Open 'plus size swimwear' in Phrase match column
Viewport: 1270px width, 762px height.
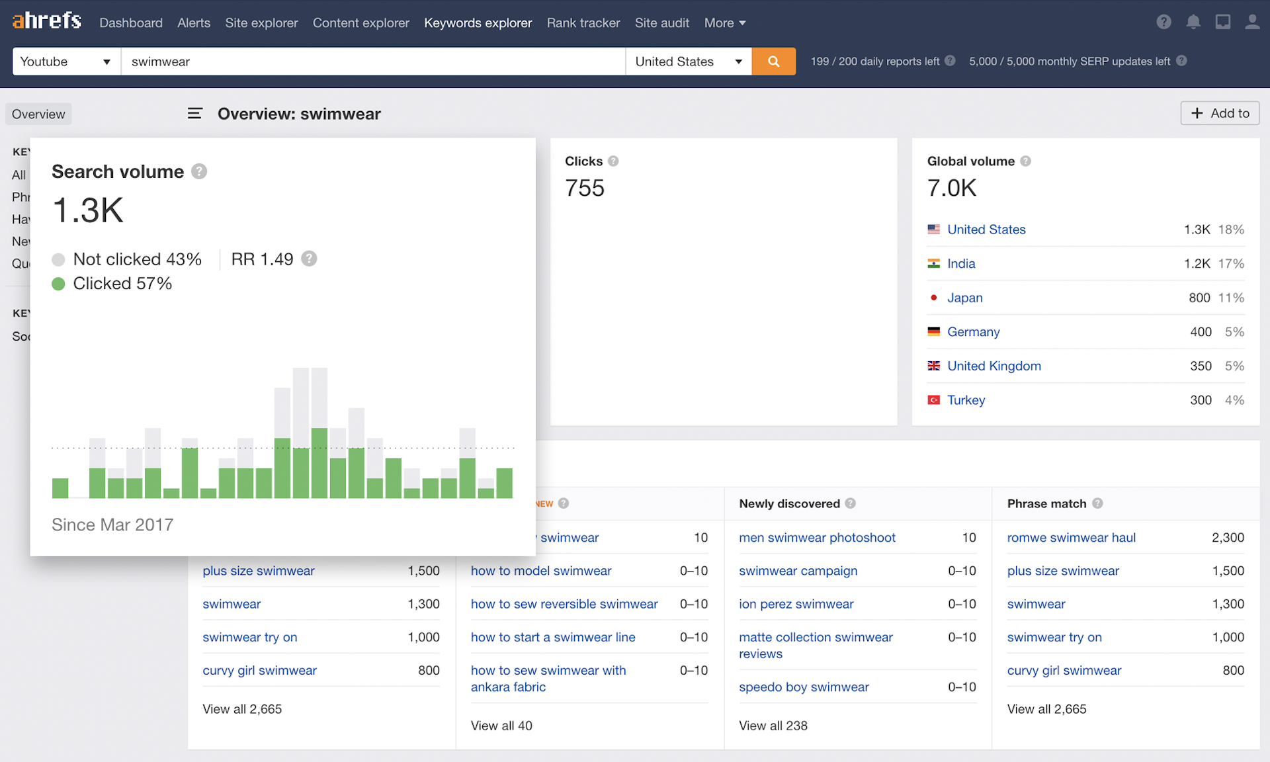tap(1063, 571)
